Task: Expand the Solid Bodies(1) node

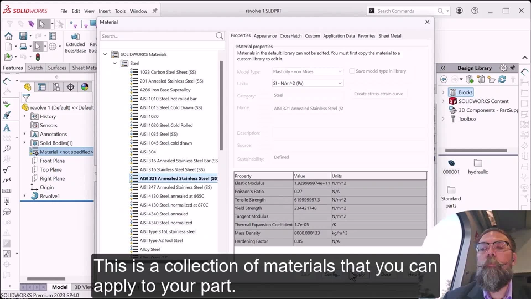Action: [x=24, y=143]
